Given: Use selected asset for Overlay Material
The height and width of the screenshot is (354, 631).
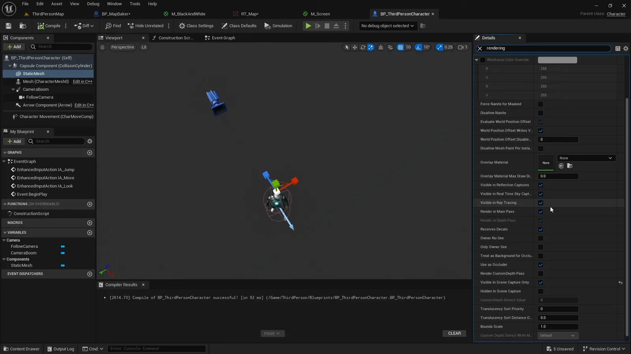Looking at the screenshot, I should click(561, 166).
